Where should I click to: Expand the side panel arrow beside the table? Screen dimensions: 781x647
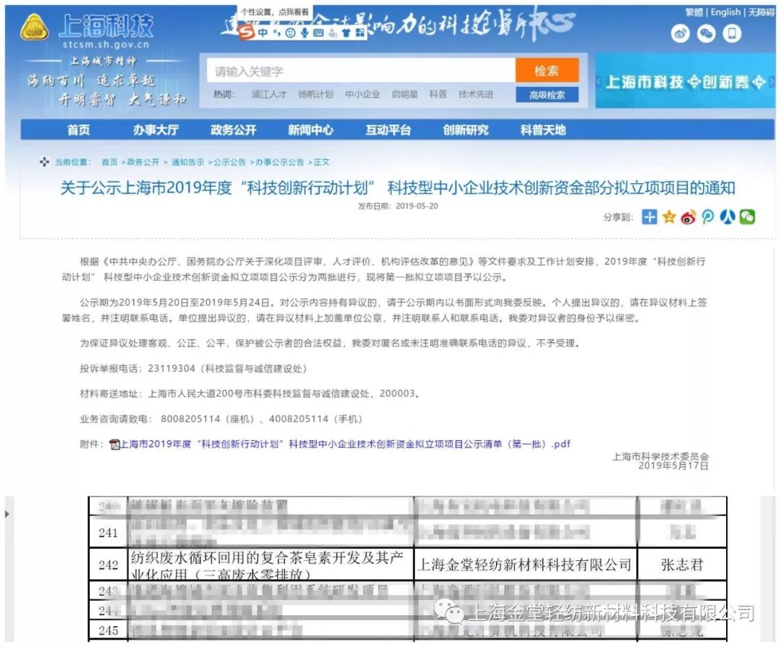7,514
